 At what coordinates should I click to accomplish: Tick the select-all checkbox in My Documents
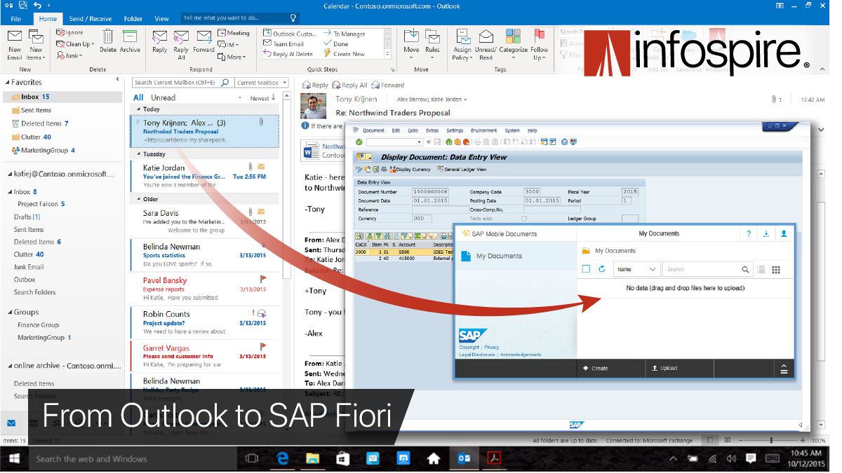[x=587, y=269]
